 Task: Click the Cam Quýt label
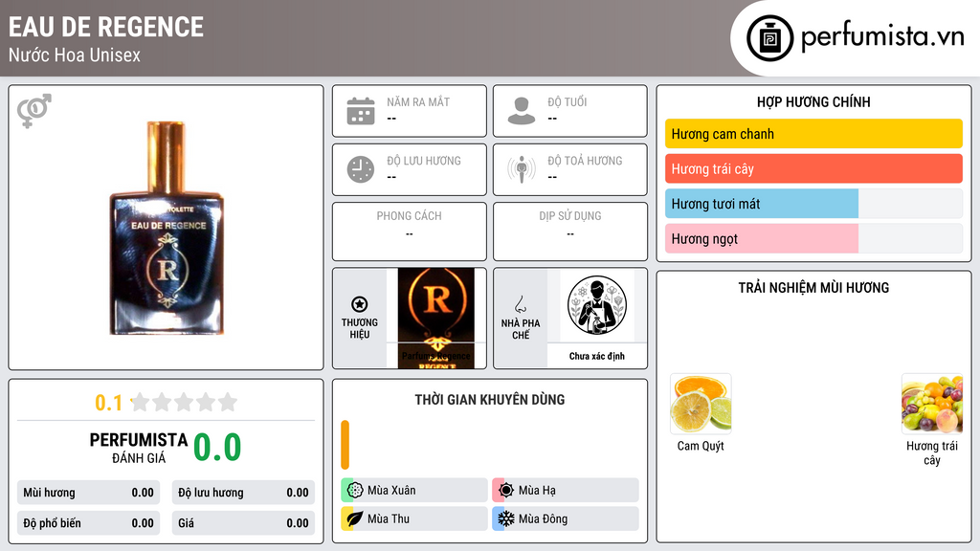pos(701,446)
